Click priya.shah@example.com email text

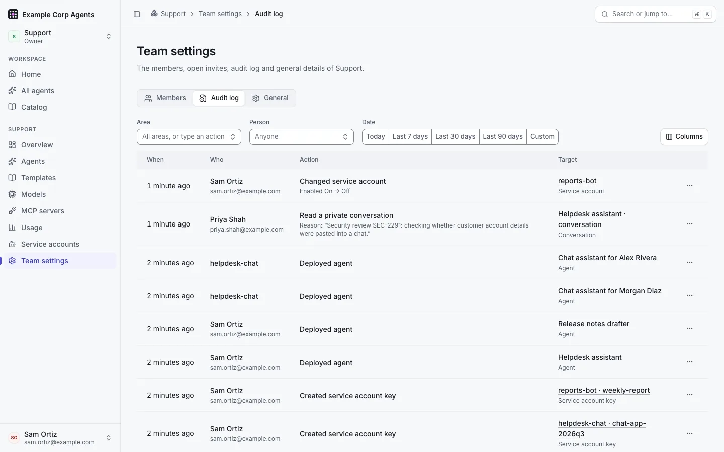coord(247,230)
